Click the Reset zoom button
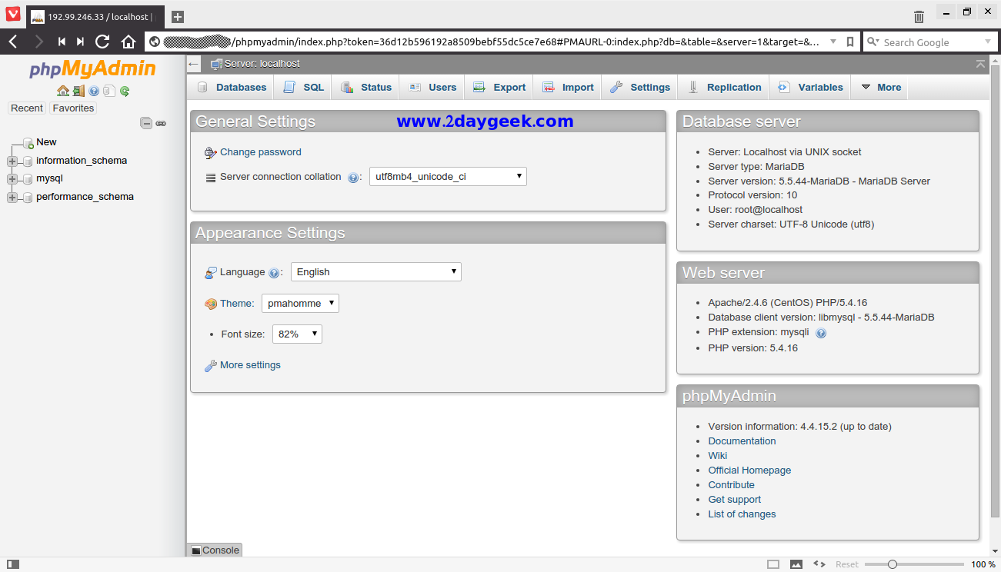 (847, 564)
